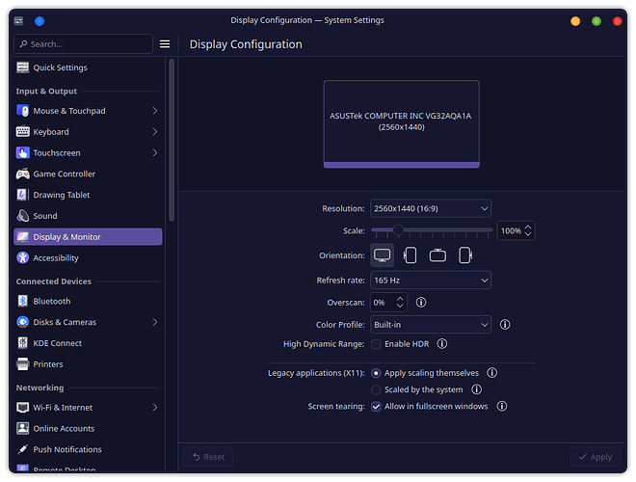
Task: Click the Printers icon
Action: [23, 364]
